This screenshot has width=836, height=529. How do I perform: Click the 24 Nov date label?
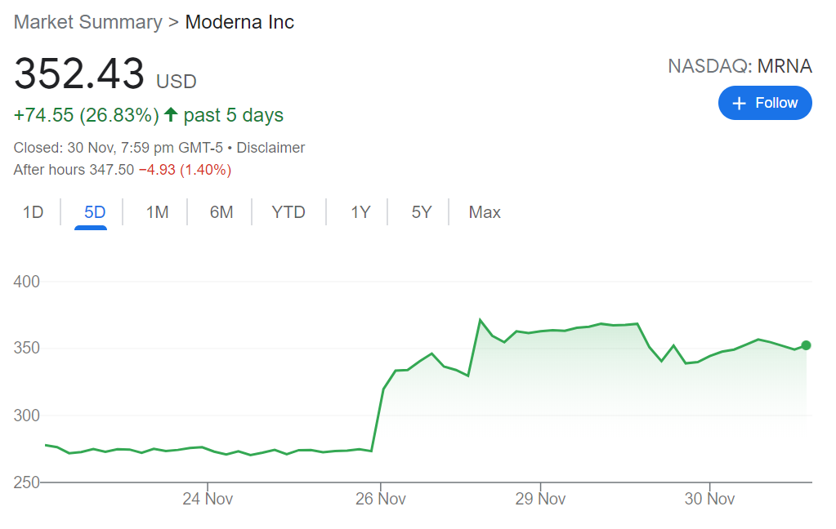click(x=208, y=499)
